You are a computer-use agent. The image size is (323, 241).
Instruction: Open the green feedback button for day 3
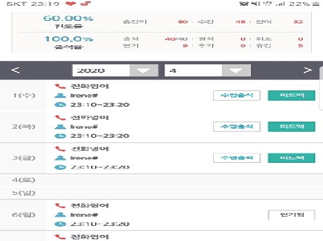pyautogui.click(x=292, y=158)
